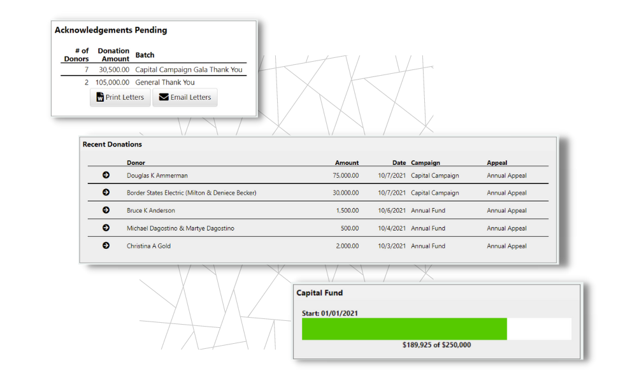Select the arrow icon for Michael Dagostino's donation
The height and width of the screenshot is (382, 637).
pyautogui.click(x=106, y=228)
